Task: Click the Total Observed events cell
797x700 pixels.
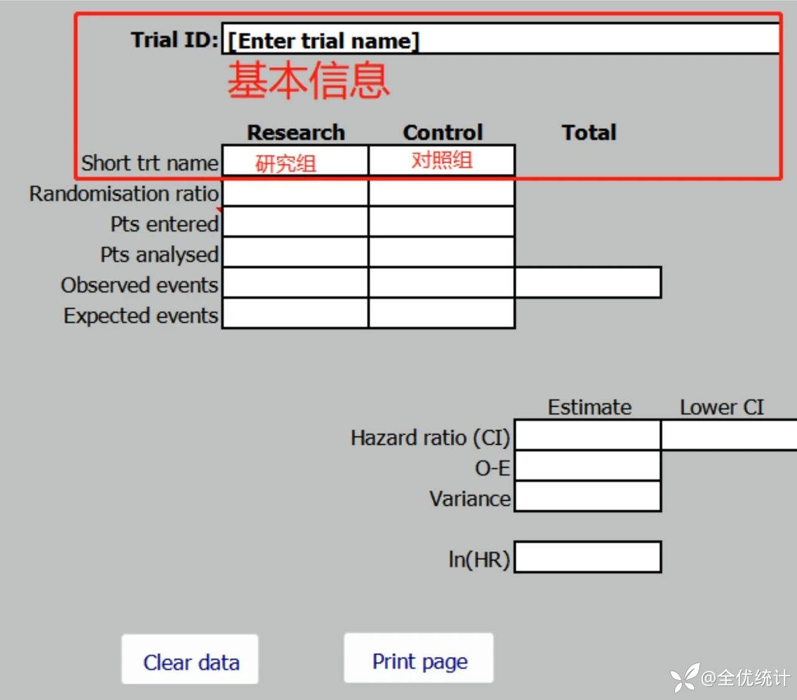Action: tap(588, 283)
